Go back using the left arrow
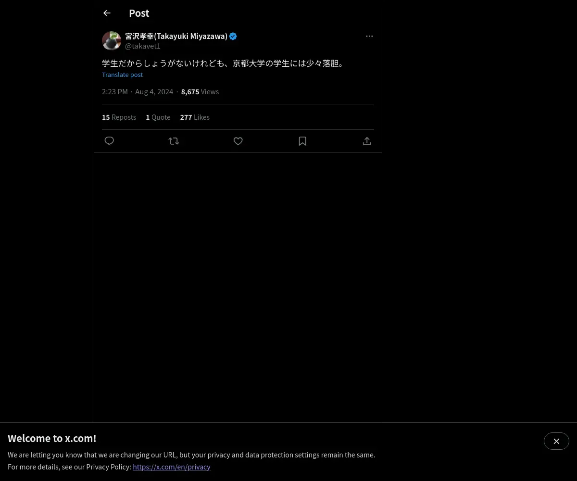 107,13
